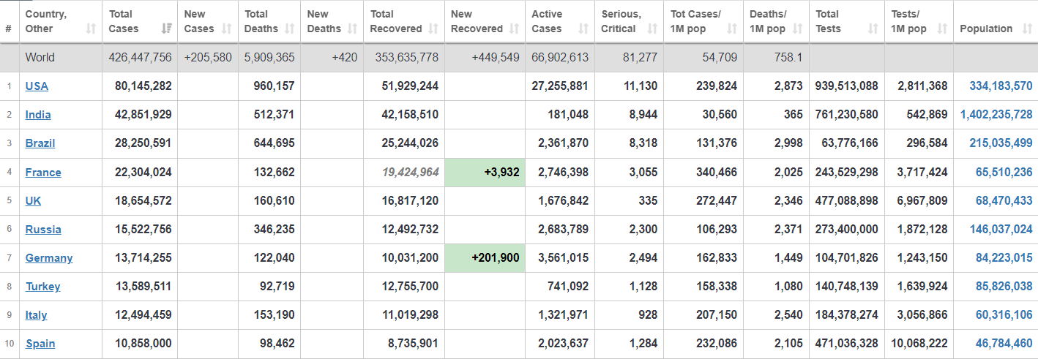This screenshot has width=1038, height=359.
Task: Click France new recovered +3,932 cell
Action: point(485,173)
